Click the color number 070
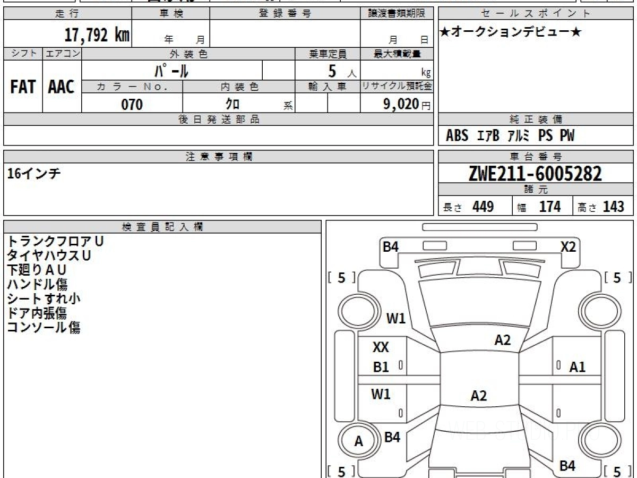 pos(132,105)
